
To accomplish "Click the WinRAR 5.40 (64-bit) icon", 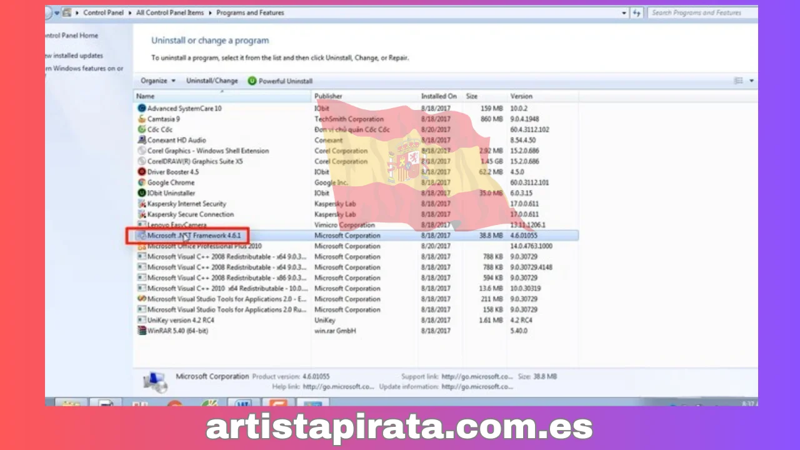I will click(x=142, y=331).
